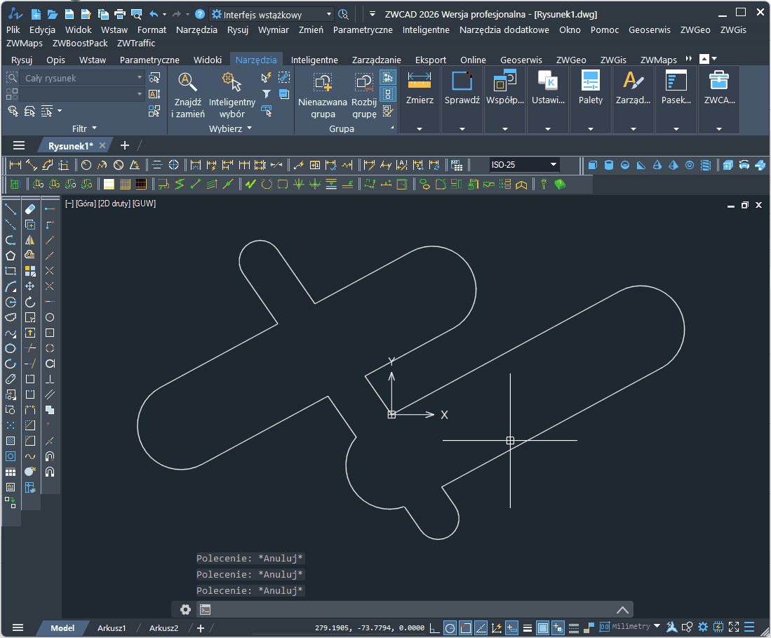
Task: Pick the eraser tool in modify toolbar
Action: pos(30,209)
